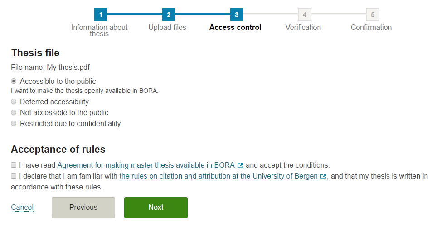
Task: Select Accessible to the public option
Action: pyautogui.click(x=14, y=82)
